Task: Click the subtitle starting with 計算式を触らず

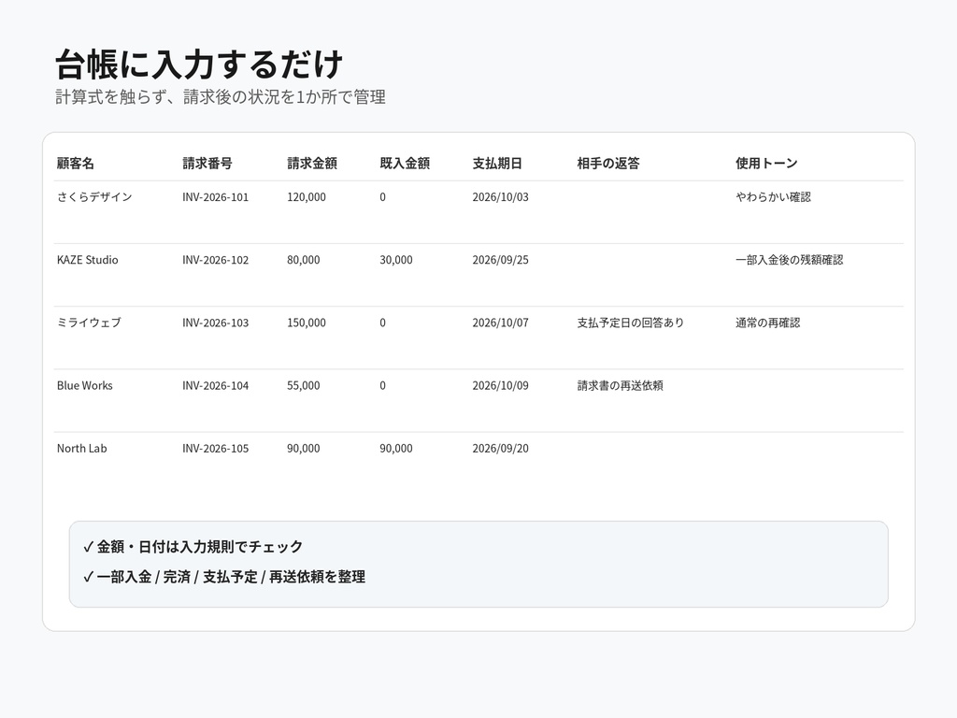Action: pos(221,96)
